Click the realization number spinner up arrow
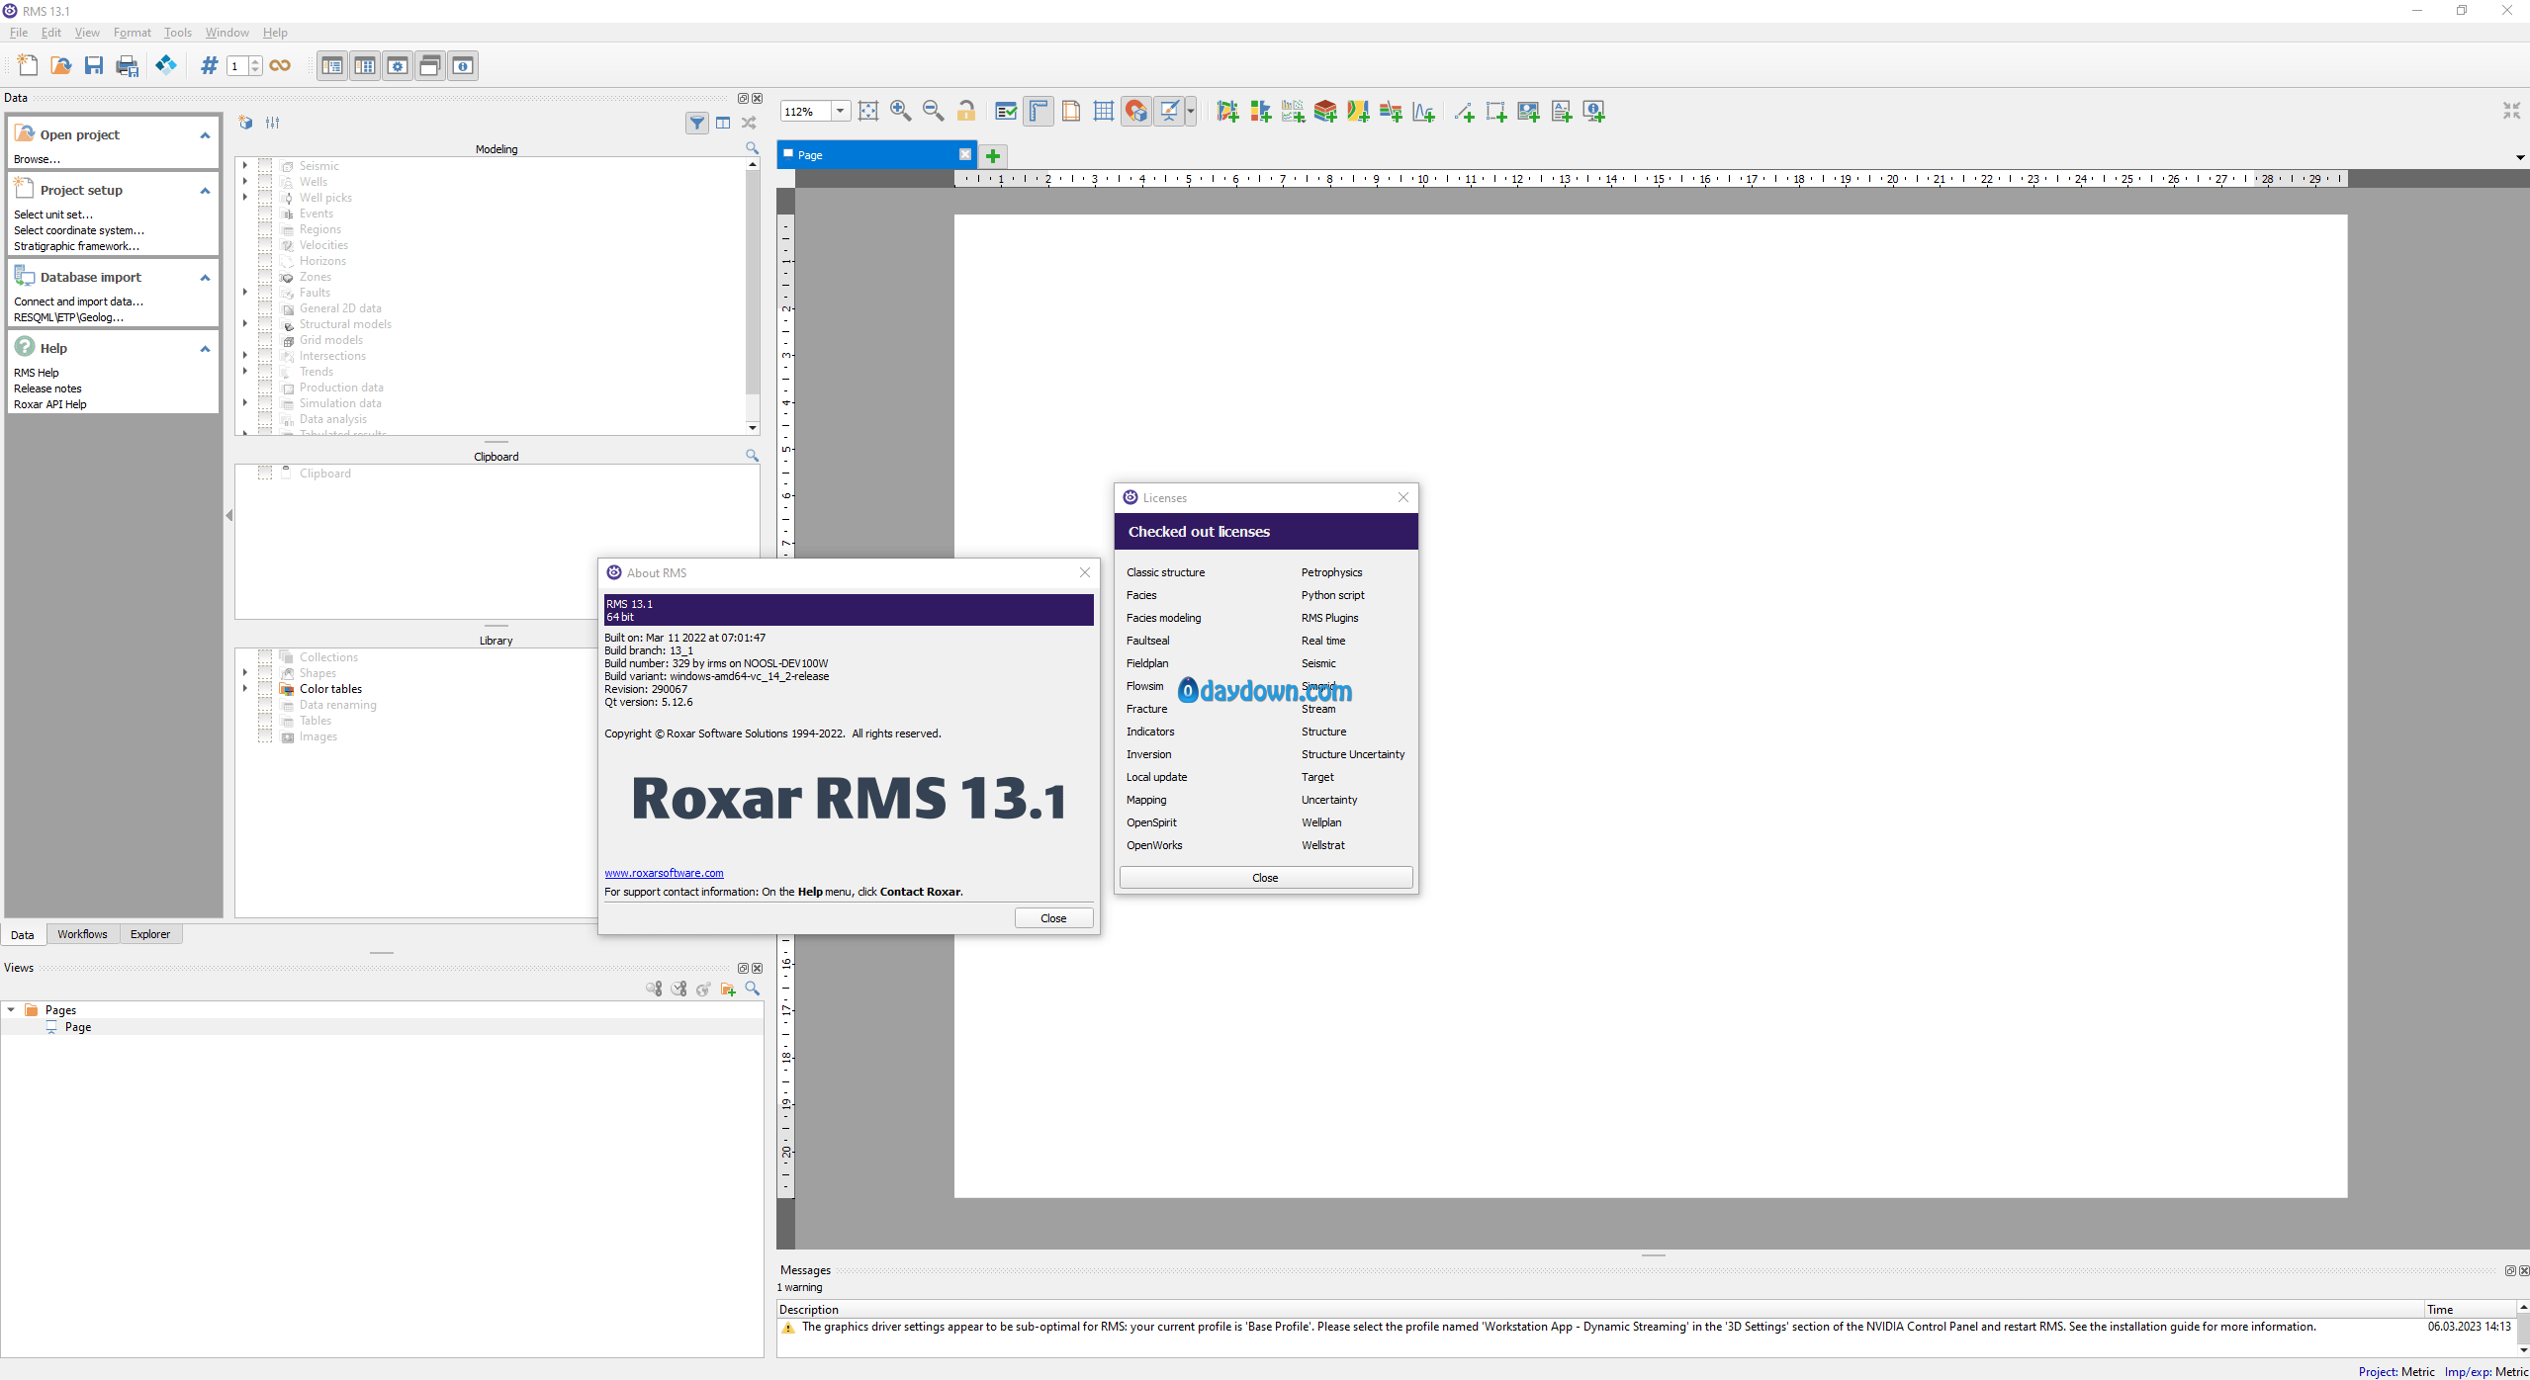The height and width of the screenshot is (1380, 2530). point(256,61)
